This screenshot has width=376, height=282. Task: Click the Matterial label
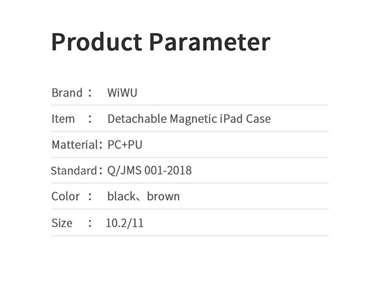(x=75, y=145)
